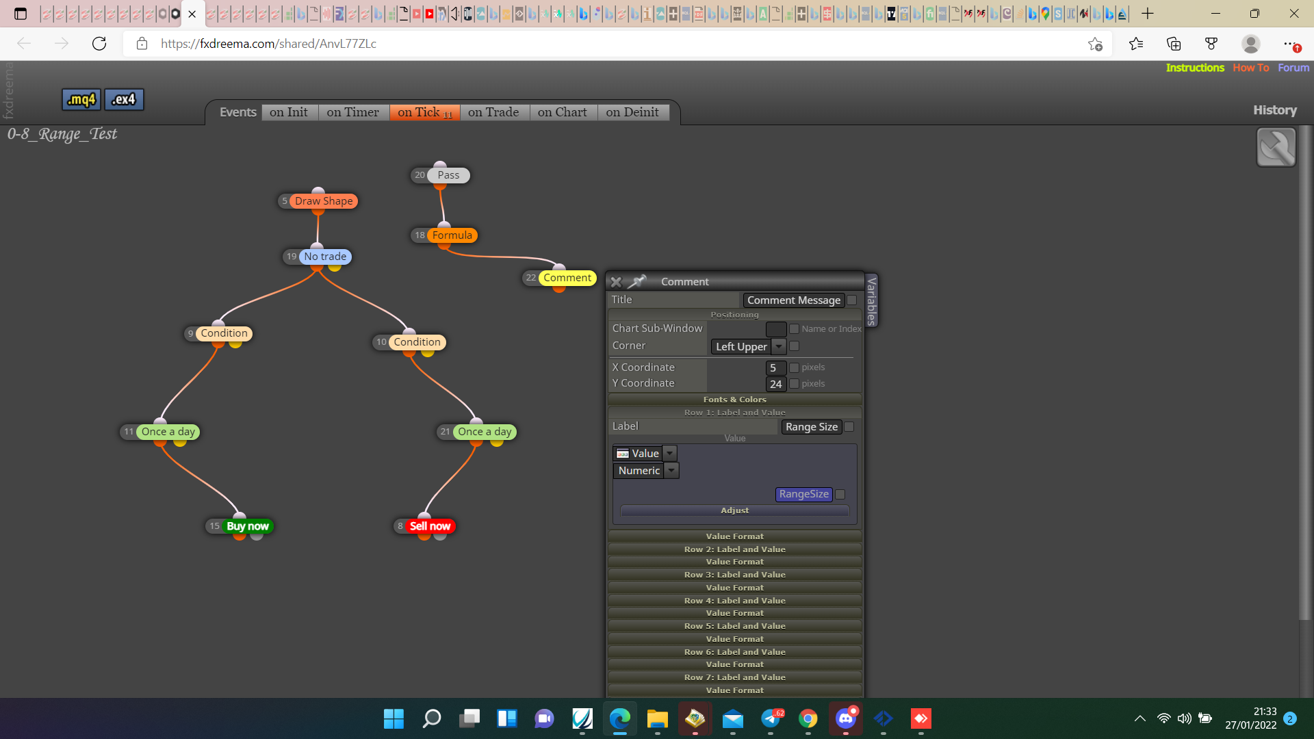Open the History panel

[1275, 110]
